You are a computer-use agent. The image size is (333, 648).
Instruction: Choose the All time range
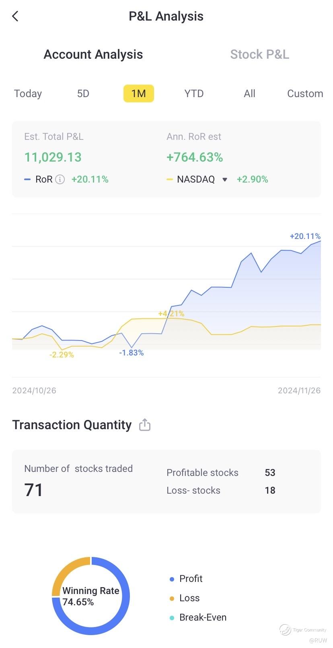pos(249,93)
